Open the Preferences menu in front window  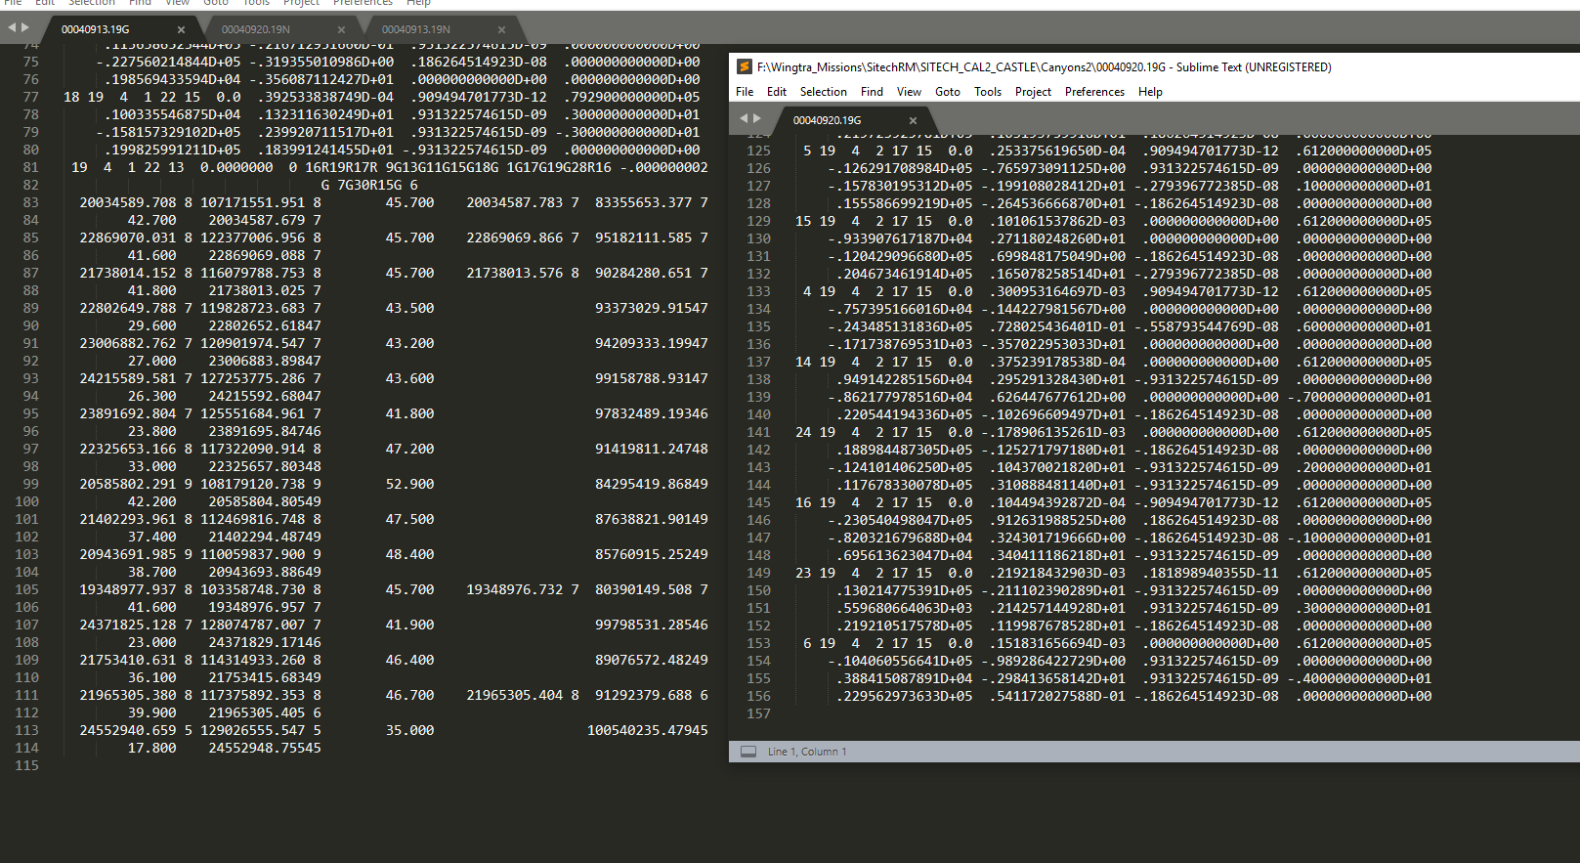[1094, 92]
